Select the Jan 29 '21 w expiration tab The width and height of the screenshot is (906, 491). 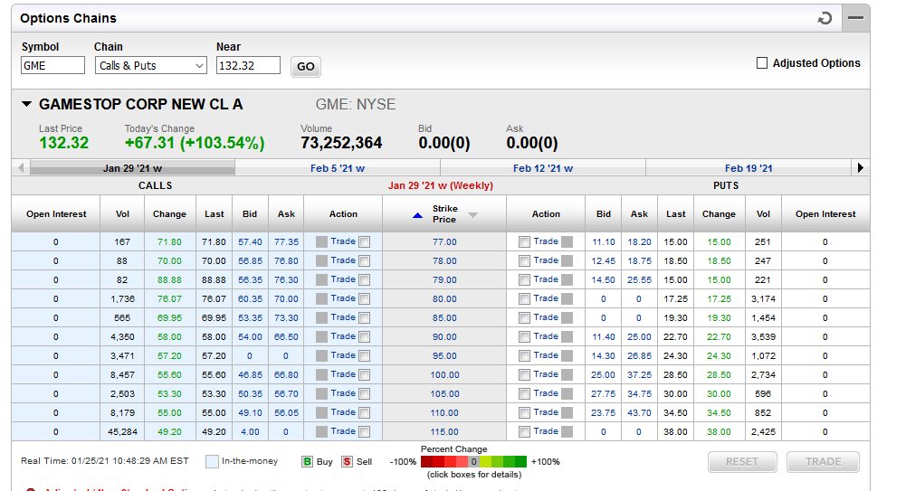(132, 168)
